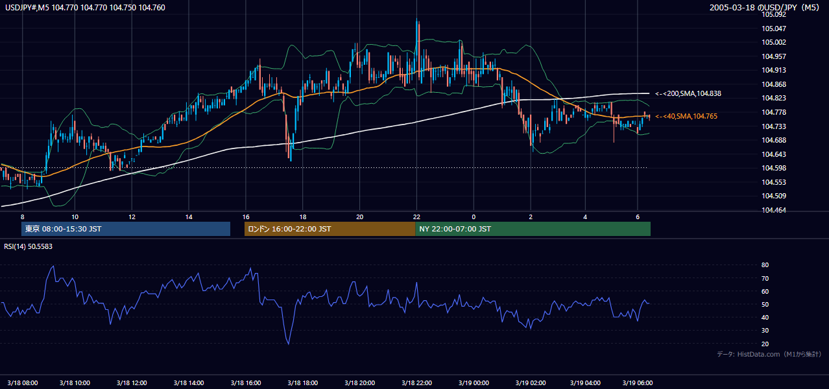
Task: Click hour label 8 under the price chart
Action: point(22,217)
